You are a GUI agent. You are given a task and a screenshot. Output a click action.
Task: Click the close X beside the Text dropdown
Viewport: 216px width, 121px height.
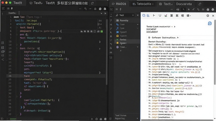click(x=138, y=15)
